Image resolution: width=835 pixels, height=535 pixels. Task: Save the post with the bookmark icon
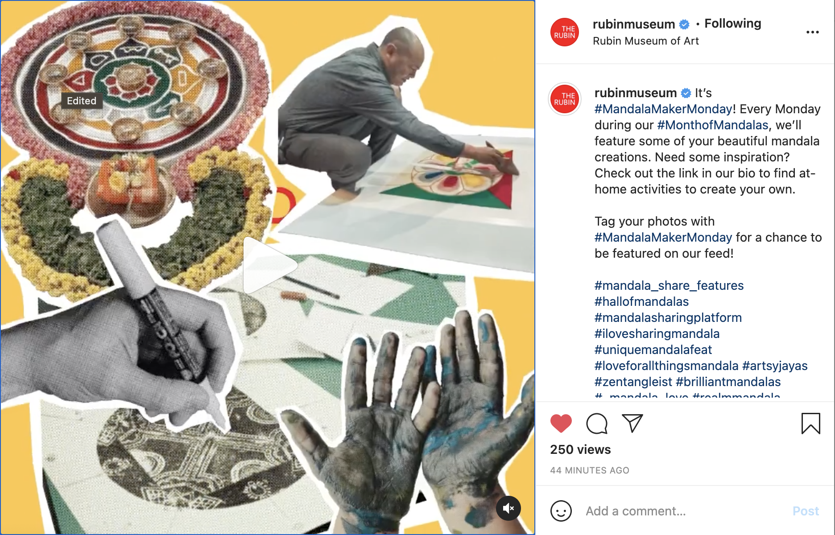[x=810, y=424]
